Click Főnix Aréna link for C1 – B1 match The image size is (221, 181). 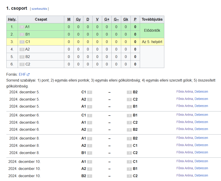tap(185, 115)
